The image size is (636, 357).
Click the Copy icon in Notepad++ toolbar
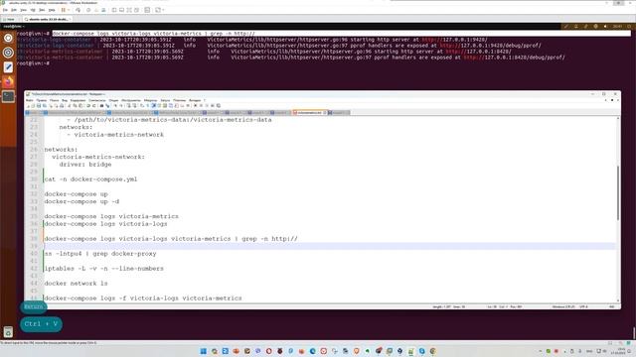coord(75,106)
